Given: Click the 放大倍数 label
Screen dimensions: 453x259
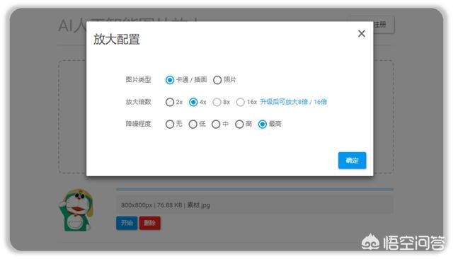Looking at the screenshot, I should 139,102.
